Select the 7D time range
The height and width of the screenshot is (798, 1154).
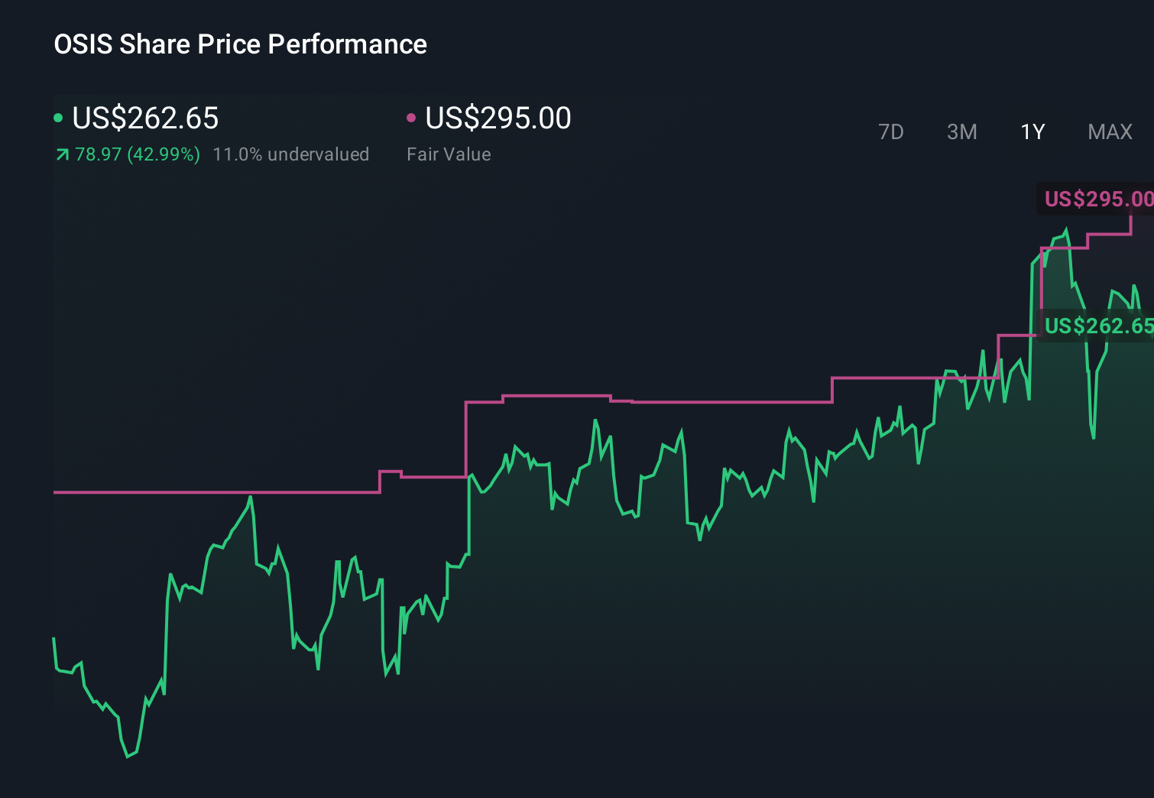click(x=892, y=131)
